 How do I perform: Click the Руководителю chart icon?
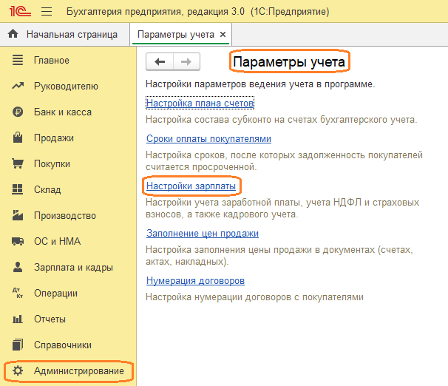click(18, 86)
